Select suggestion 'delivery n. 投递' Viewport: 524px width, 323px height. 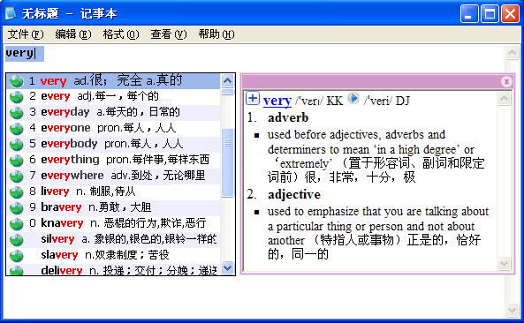pos(113,270)
